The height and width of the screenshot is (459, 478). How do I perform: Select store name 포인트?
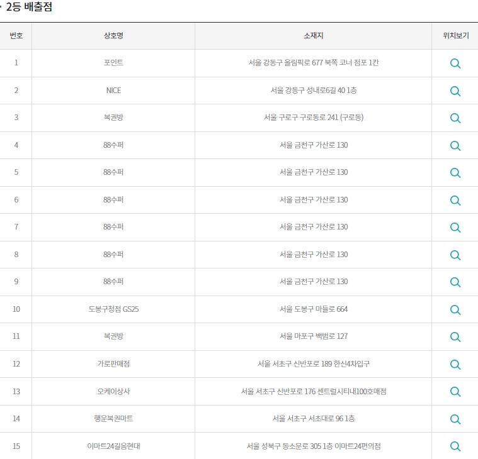click(113, 63)
